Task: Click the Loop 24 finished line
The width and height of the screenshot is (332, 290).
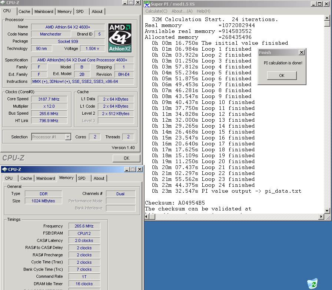Action: point(203,185)
